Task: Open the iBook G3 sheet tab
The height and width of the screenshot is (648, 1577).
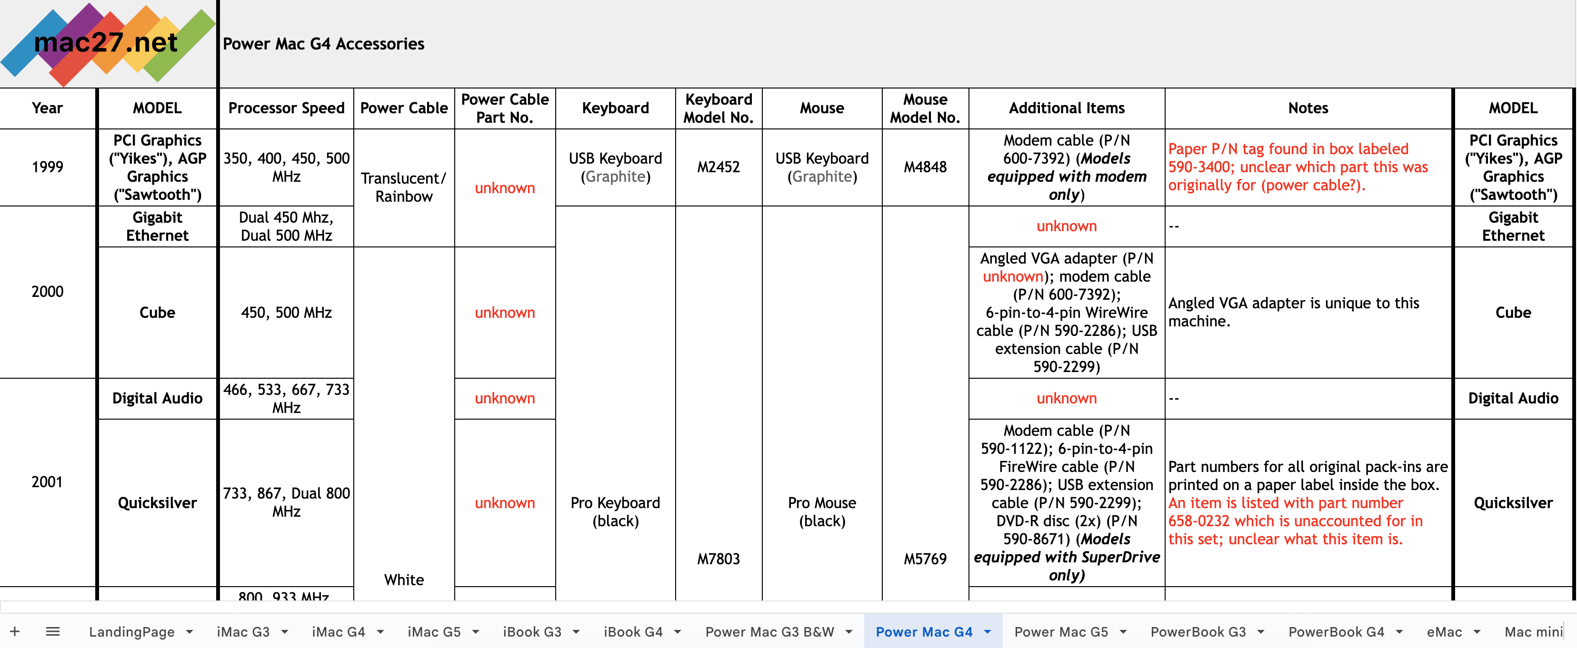Action: pyautogui.click(x=532, y=631)
